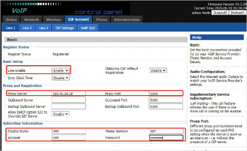Go to the Administration tab
Screen dimensions: 247x151
[127, 20]
